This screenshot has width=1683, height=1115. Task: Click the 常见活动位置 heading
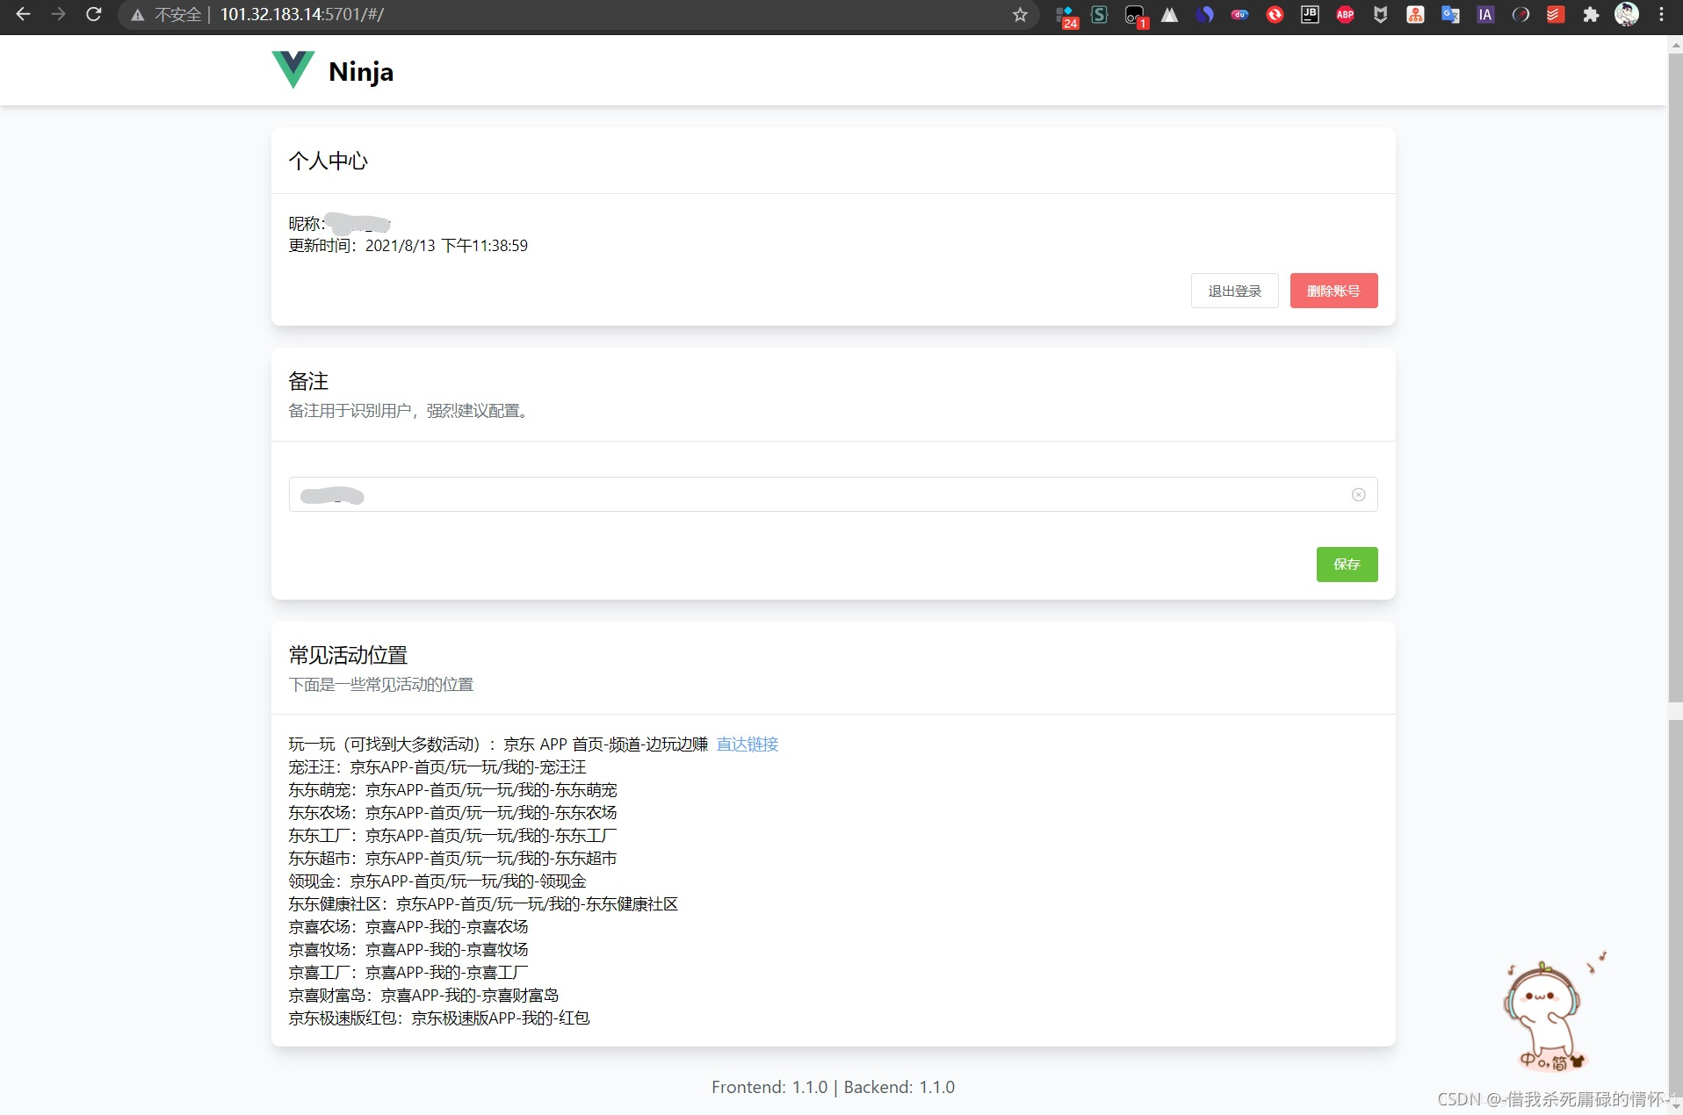[x=348, y=655]
